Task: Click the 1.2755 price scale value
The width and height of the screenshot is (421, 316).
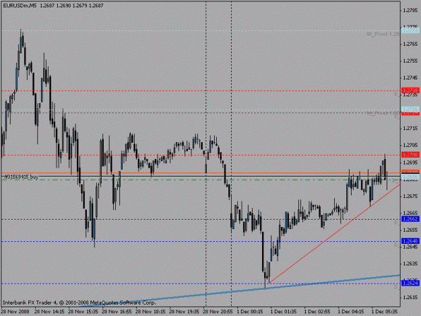Action: (410, 61)
